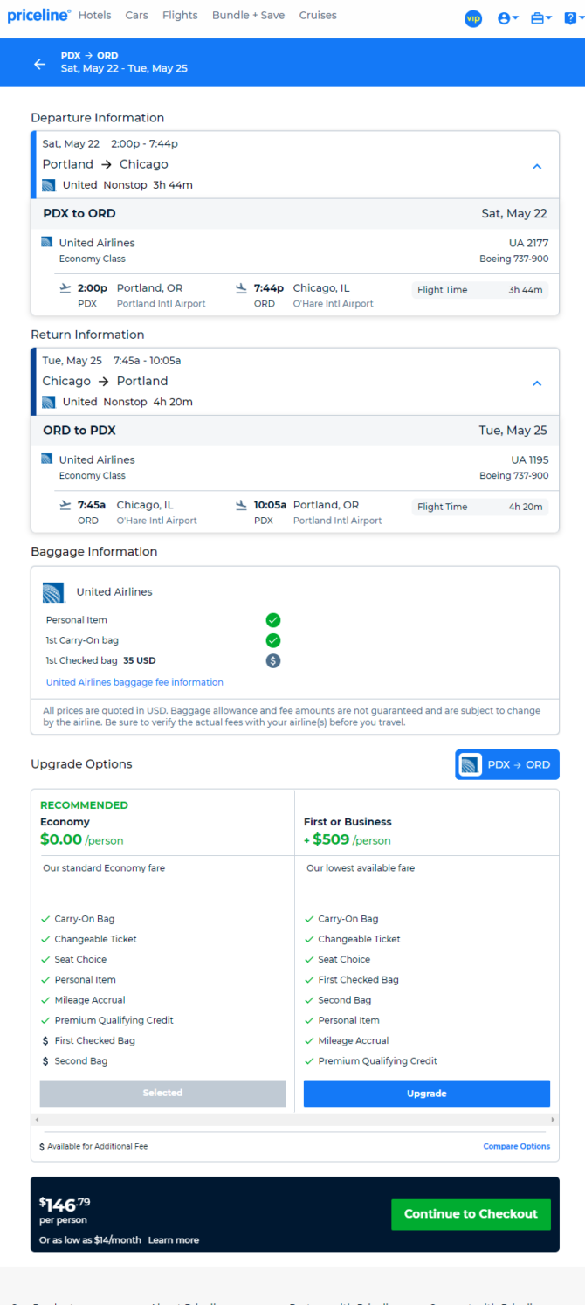Screen dimensions: 585x1305
Task: Collapse the departure flight details chevron
Action: (x=537, y=166)
